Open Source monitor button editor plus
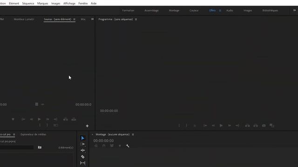This screenshot has height=167, width=298. click(x=87, y=126)
